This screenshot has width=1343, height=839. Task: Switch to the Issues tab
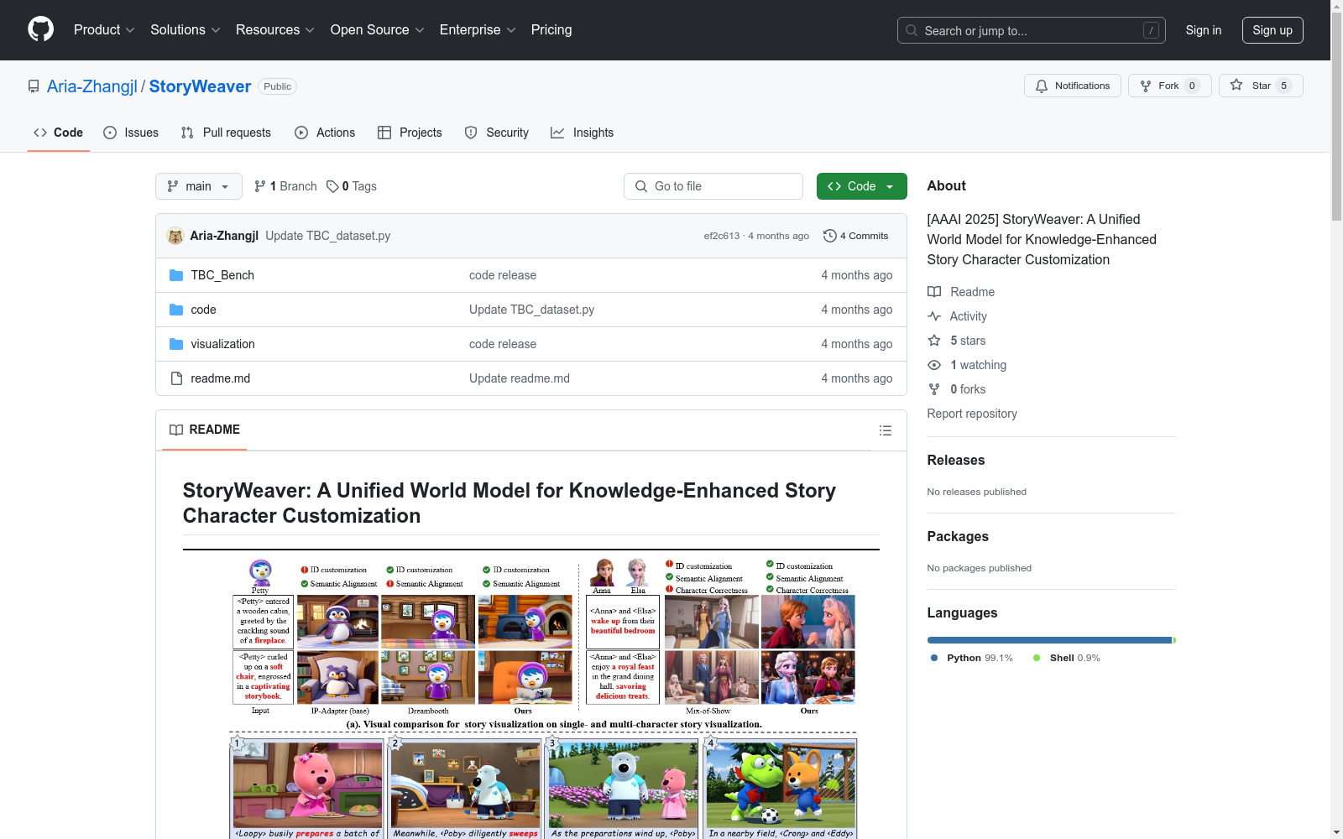[x=131, y=133]
